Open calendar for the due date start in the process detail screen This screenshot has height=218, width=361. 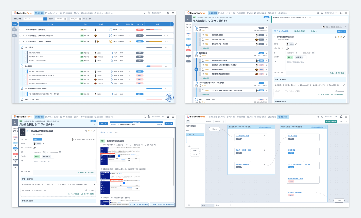tap(297, 53)
